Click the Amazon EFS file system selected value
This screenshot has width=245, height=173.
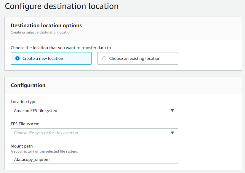point(36,110)
